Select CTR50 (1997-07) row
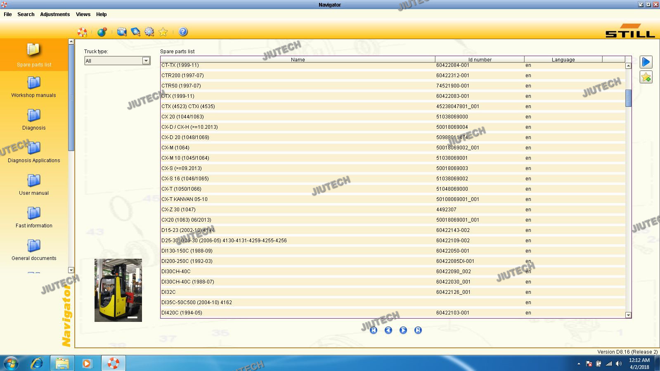The image size is (660, 371). coord(393,86)
